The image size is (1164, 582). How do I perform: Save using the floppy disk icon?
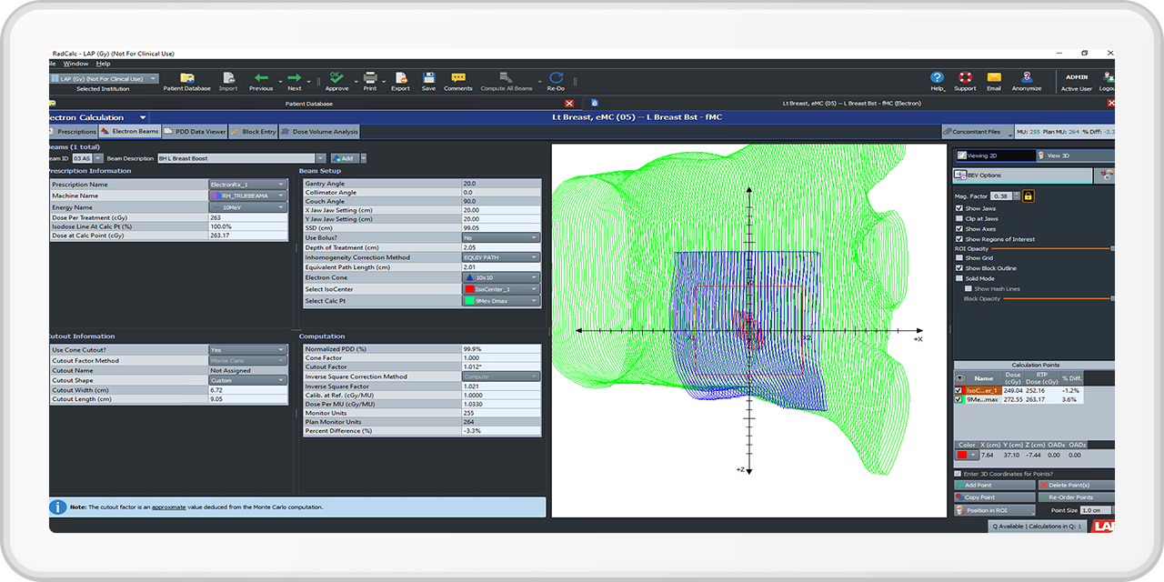pyautogui.click(x=428, y=78)
